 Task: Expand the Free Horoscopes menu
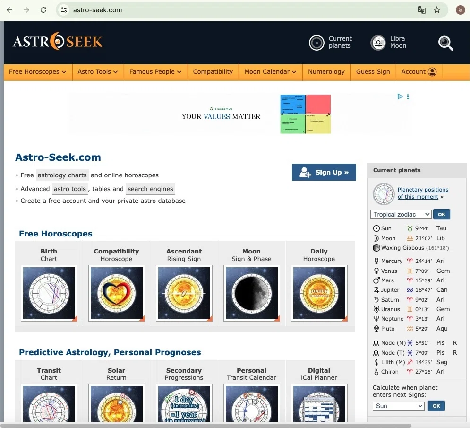click(38, 72)
